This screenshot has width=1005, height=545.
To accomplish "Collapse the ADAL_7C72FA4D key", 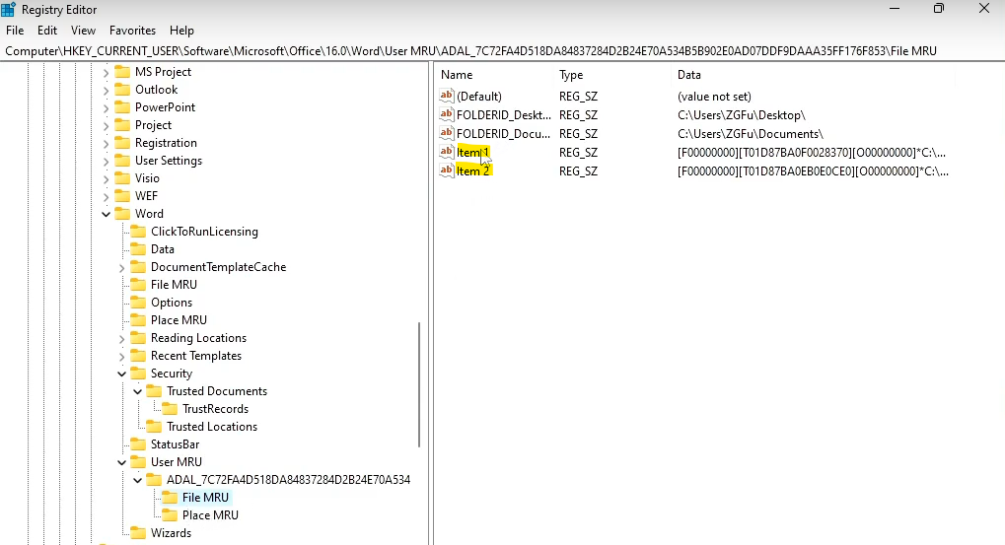I will [x=138, y=480].
